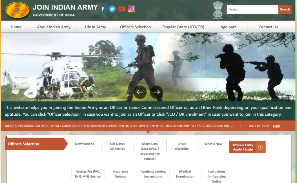Click the Indian Army crest logo
Image resolution: width=297 pixels, height=183 pixels.
coord(18,10)
